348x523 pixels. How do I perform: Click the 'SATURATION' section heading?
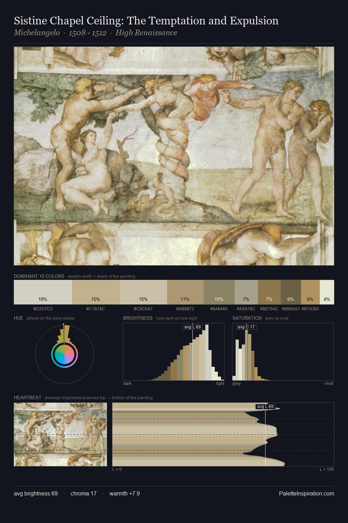(247, 318)
